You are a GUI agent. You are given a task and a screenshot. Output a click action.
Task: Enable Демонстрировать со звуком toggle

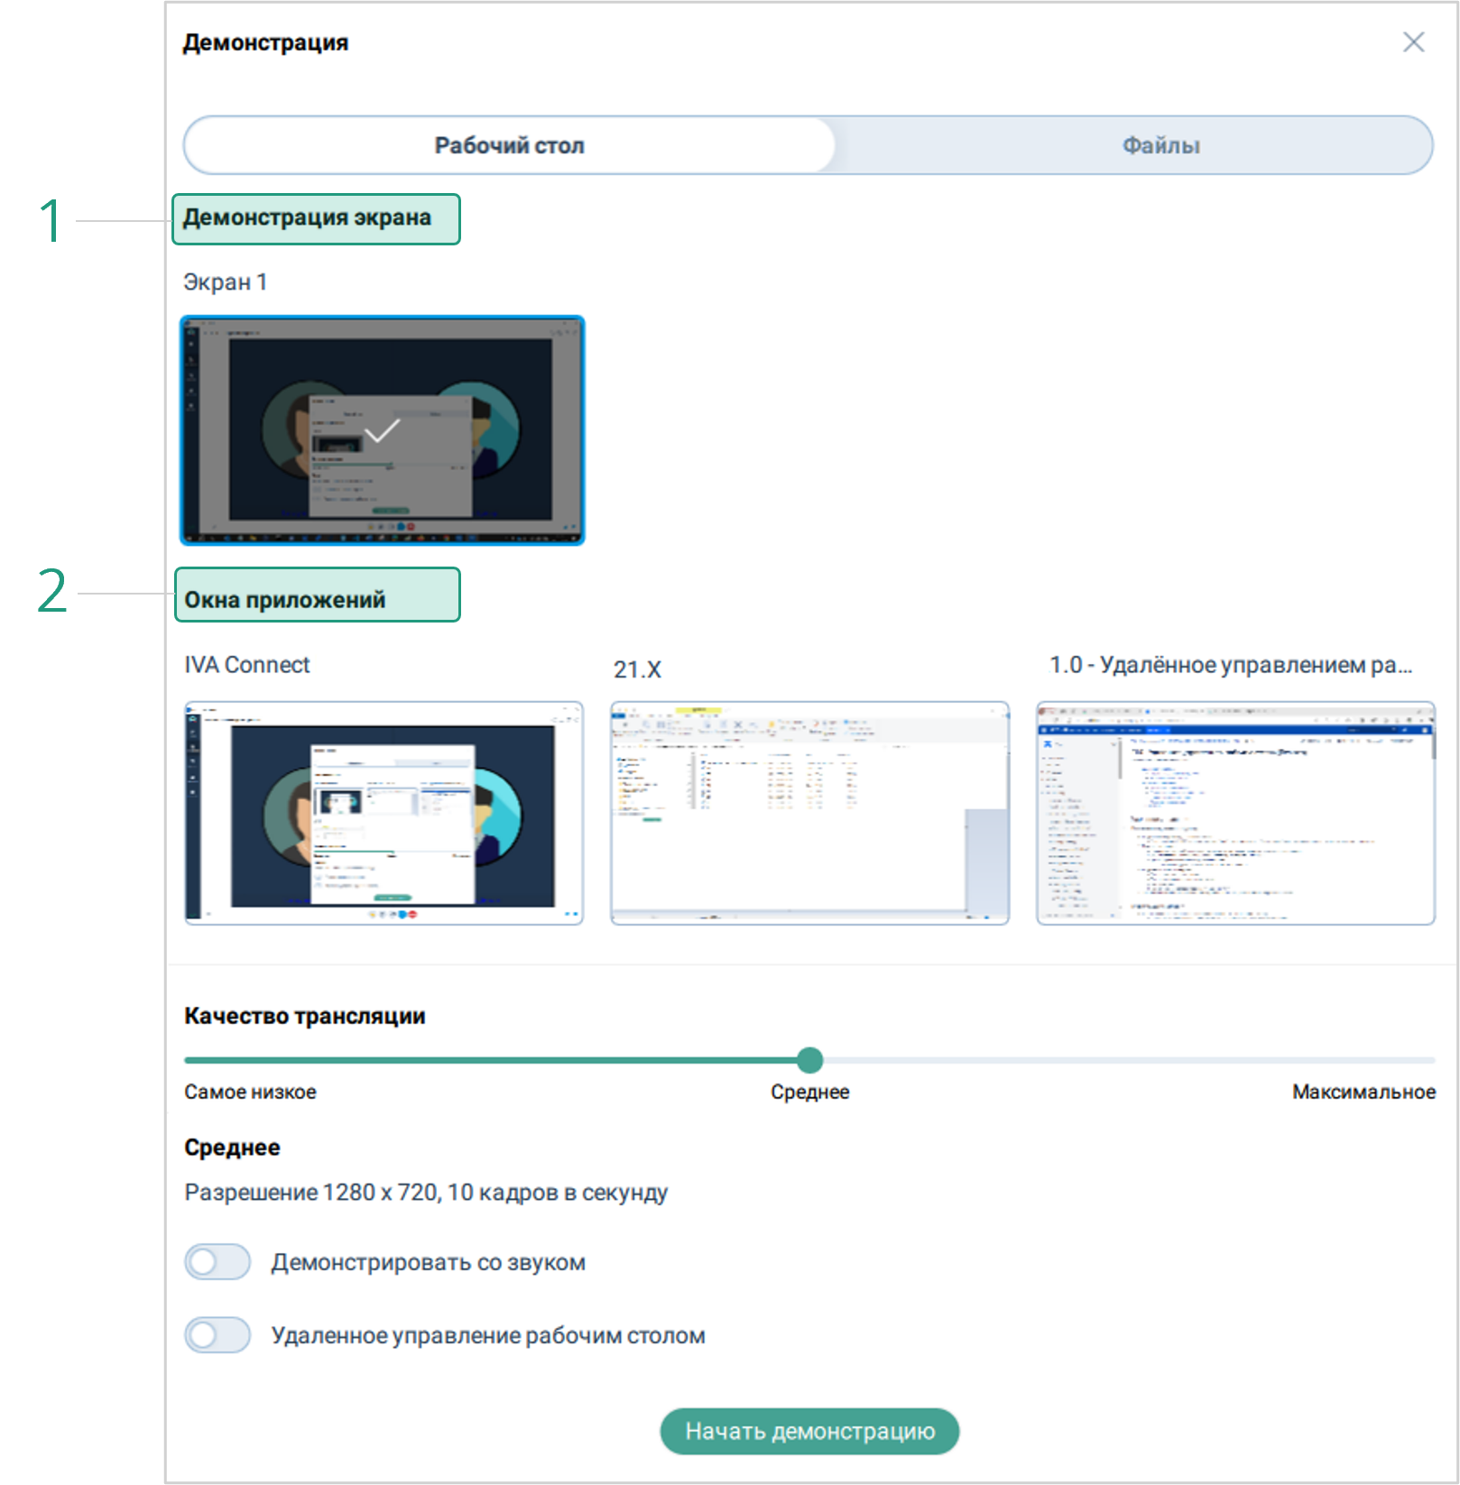(217, 1261)
